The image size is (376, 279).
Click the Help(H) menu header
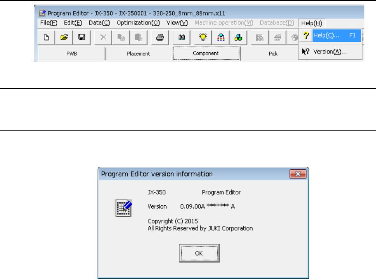pos(312,23)
